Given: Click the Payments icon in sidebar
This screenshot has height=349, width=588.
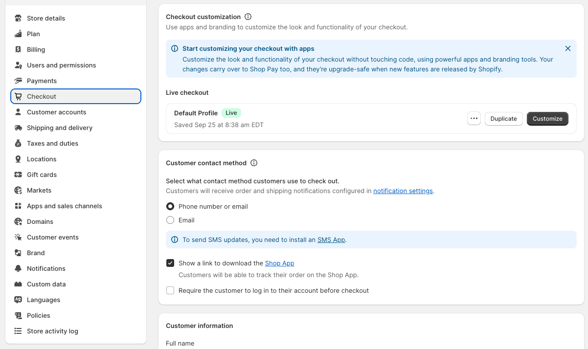Looking at the screenshot, I should (18, 81).
